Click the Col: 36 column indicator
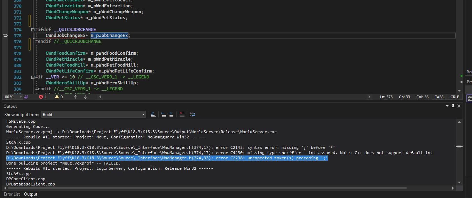This screenshot has width=472, height=198. click(423, 97)
